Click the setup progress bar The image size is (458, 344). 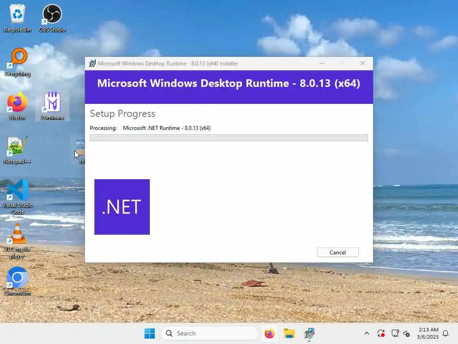229,138
